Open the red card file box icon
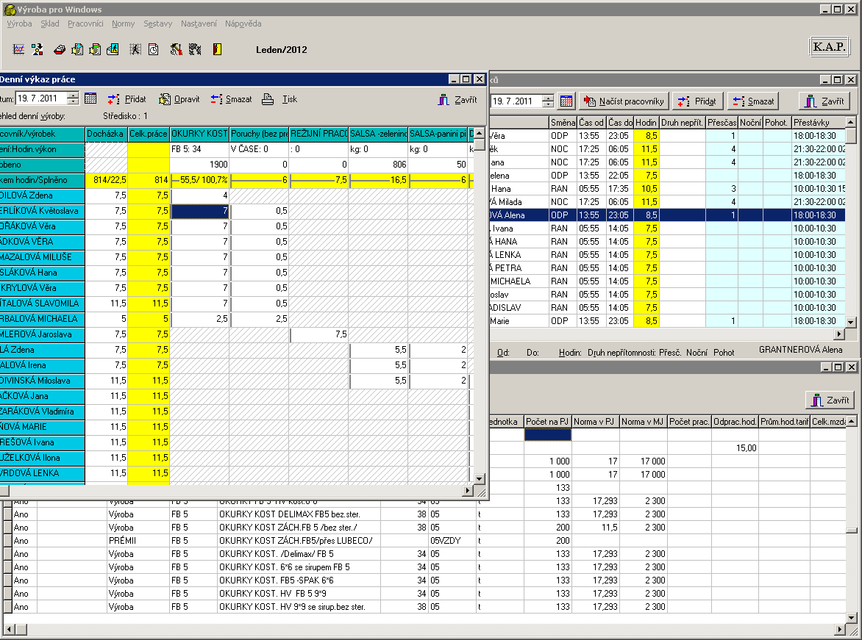This screenshot has width=862, height=640. click(x=60, y=49)
